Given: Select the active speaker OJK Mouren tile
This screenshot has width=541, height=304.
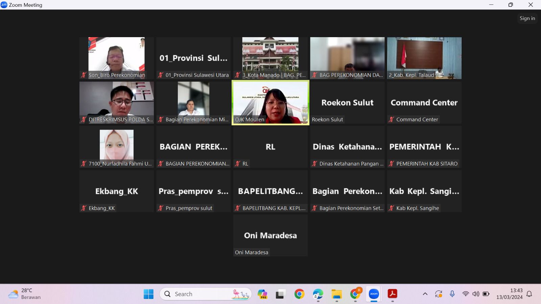Looking at the screenshot, I should coord(270,102).
